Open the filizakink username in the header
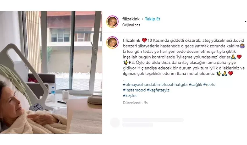Screen dimensions: 247x145 tap(131, 19)
